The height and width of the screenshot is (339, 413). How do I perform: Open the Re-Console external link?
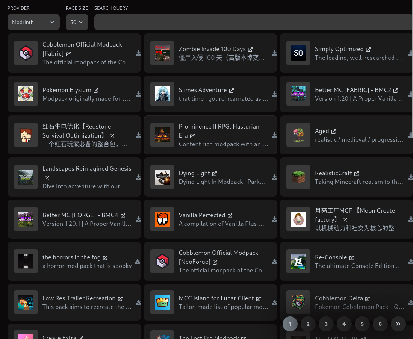pyautogui.click(x=352, y=257)
